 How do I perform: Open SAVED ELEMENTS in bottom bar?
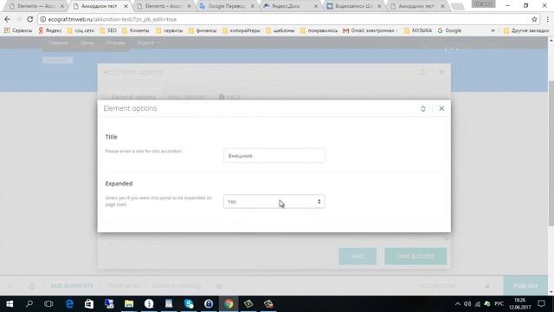177,286
